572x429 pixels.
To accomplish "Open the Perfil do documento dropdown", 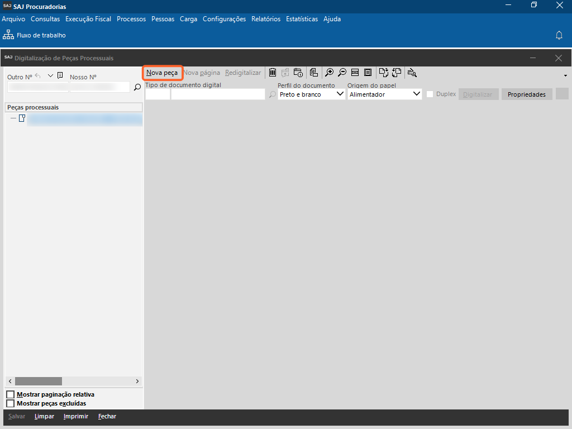I will 340,94.
